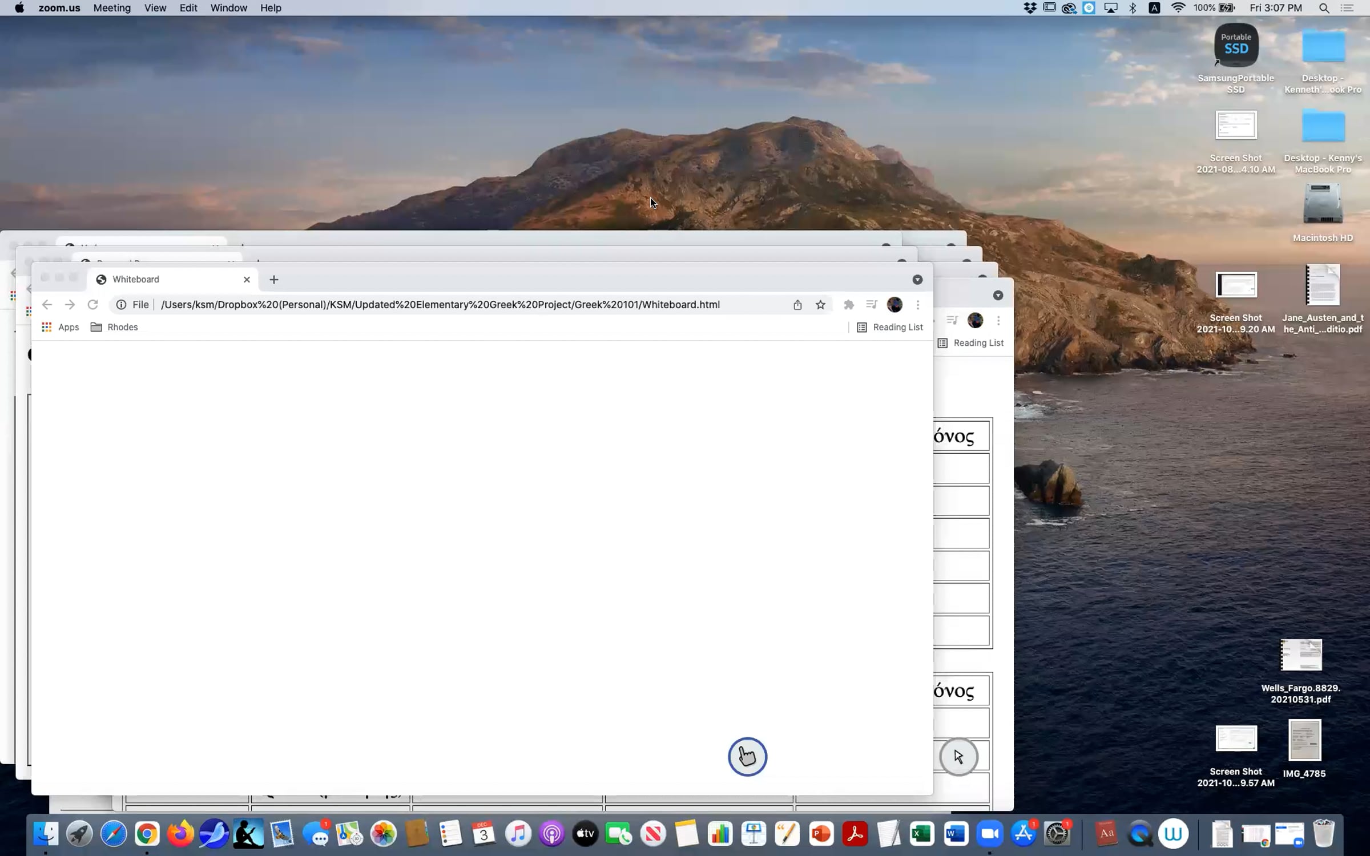Open Trash in the Dock
1370x856 pixels.
[x=1323, y=834]
